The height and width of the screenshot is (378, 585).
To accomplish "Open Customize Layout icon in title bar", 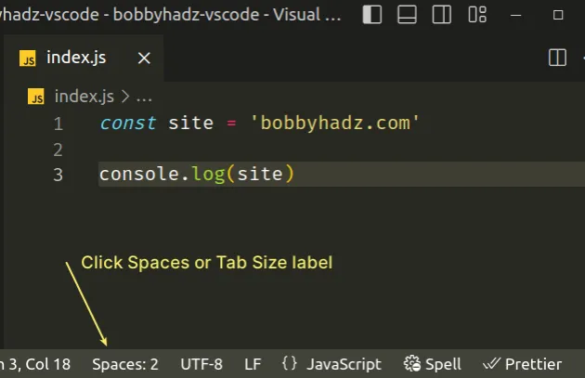I will 477,15.
